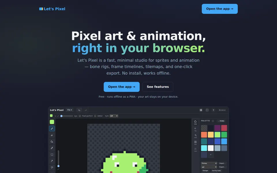Open the Remap dropdown

point(209,163)
